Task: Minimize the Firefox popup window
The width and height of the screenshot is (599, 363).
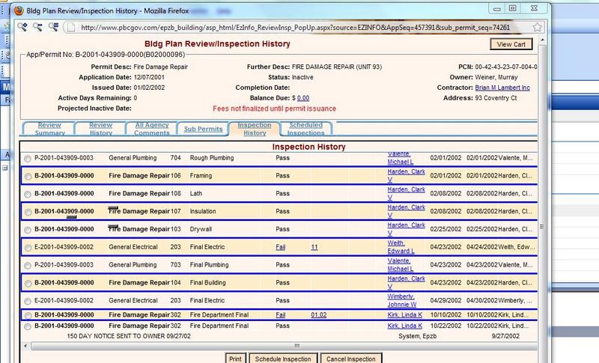Action: click(497, 9)
